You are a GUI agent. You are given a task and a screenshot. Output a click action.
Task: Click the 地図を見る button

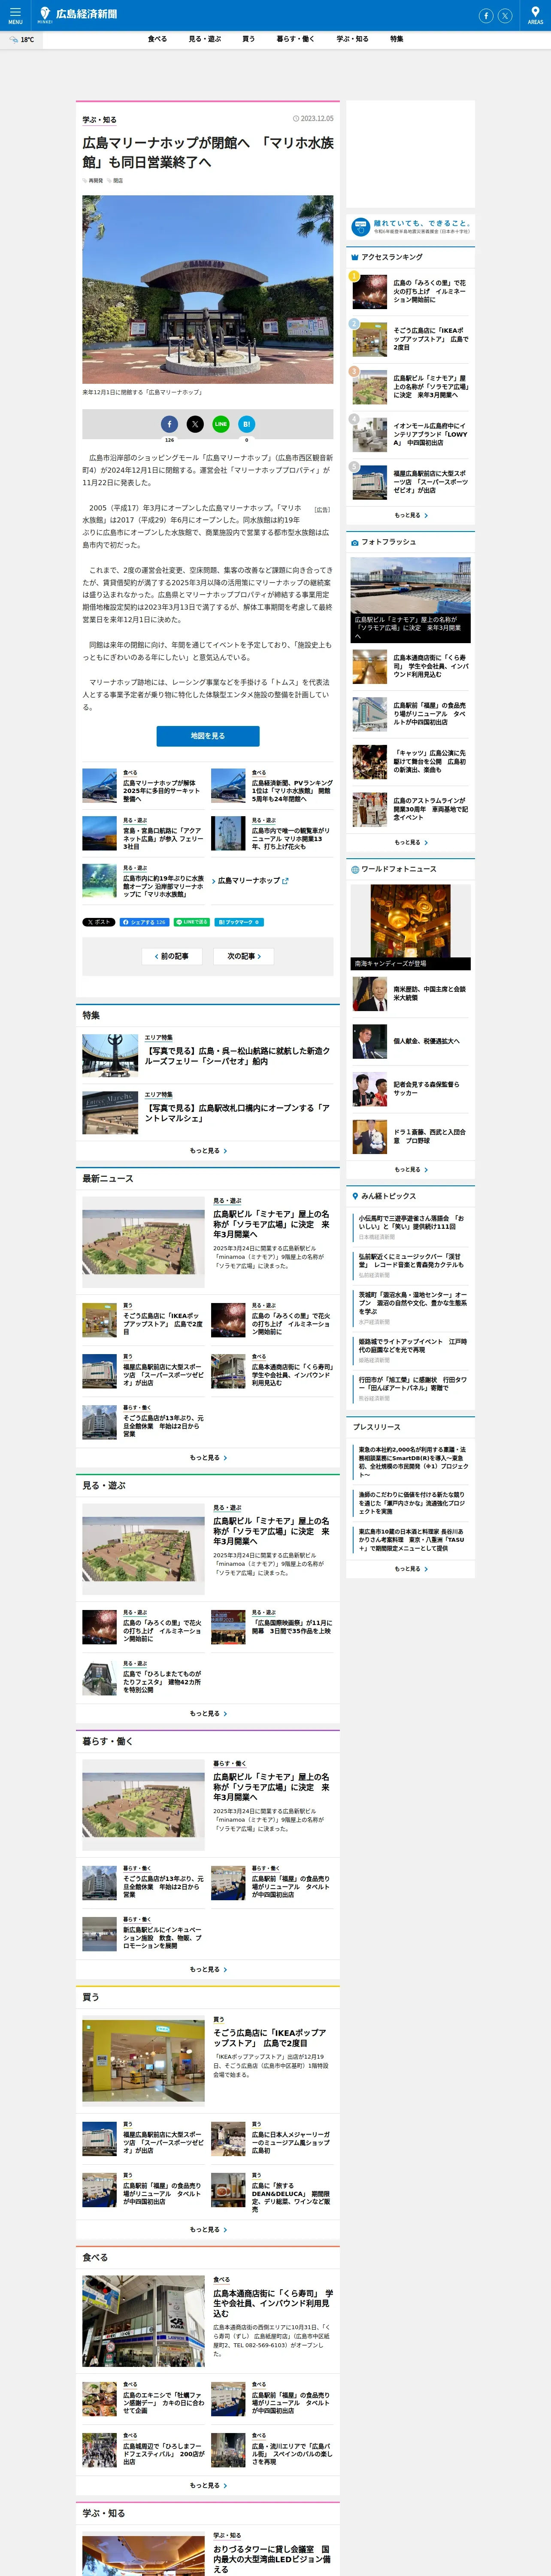208,736
